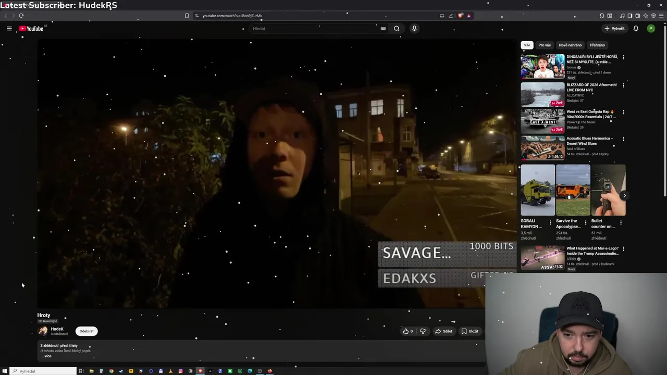This screenshot has height=375, width=667.
Task: Open the browser extensions puzzle icon
Action: (x=602, y=16)
